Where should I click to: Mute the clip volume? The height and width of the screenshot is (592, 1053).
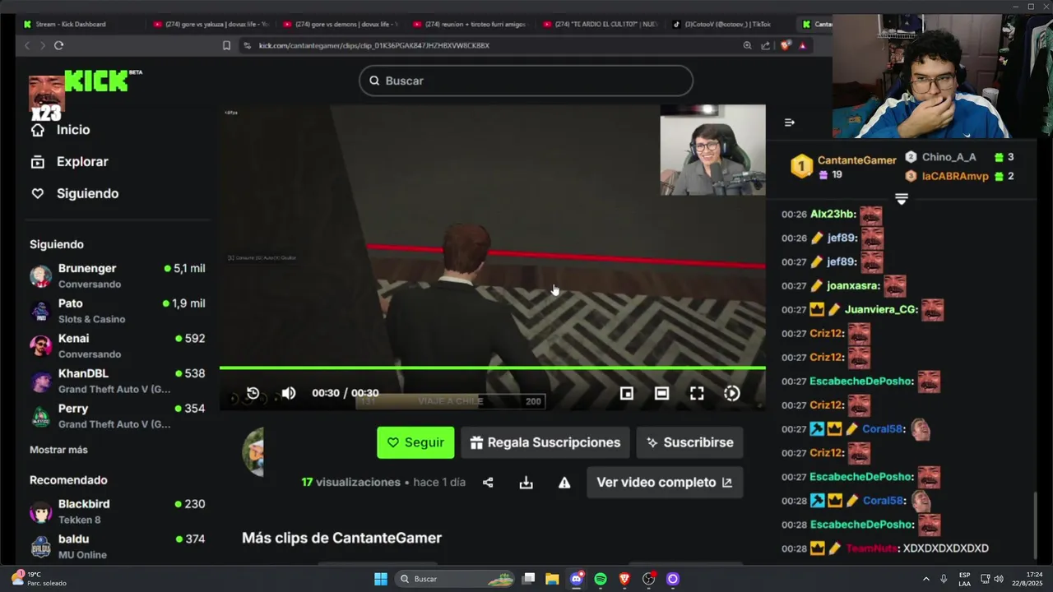point(289,393)
